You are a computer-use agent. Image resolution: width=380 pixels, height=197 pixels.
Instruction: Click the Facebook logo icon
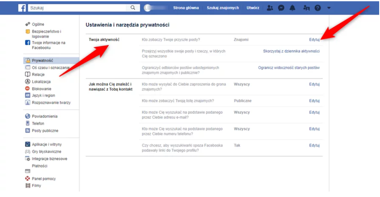[x=22, y=8]
